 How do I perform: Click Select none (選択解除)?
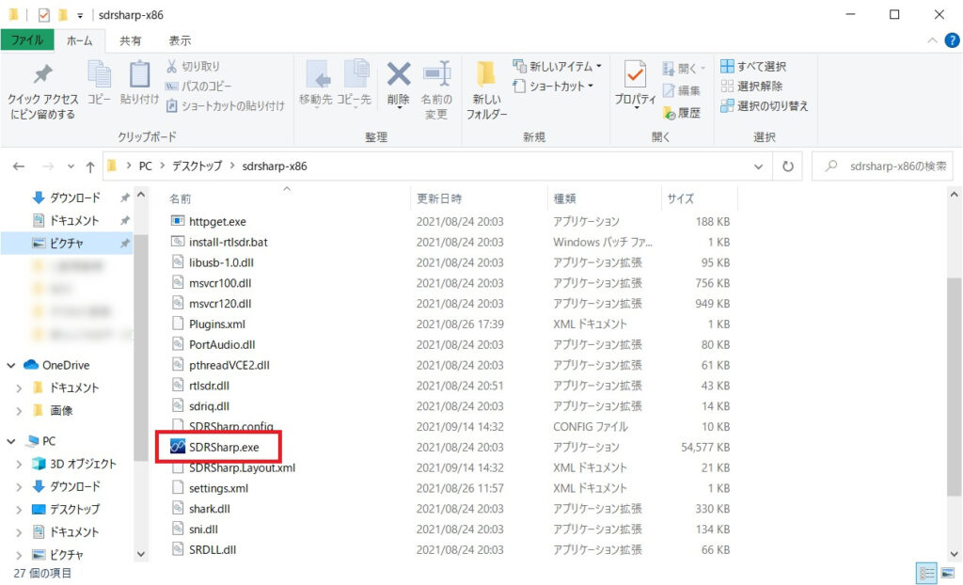pyautogui.click(x=751, y=86)
